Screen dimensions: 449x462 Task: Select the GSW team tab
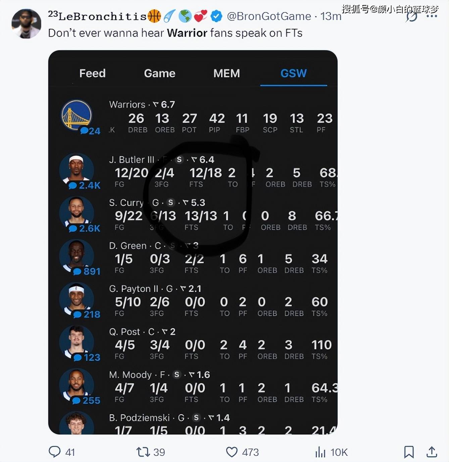294,73
